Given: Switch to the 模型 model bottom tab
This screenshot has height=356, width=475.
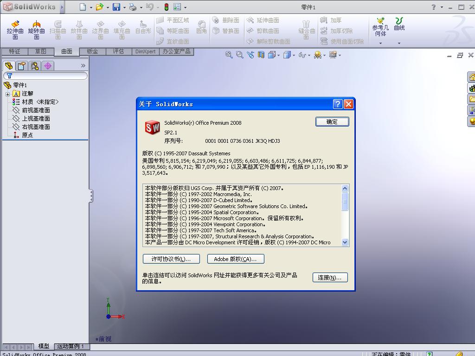Looking at the screenshot, I should [x=44, y=346].
